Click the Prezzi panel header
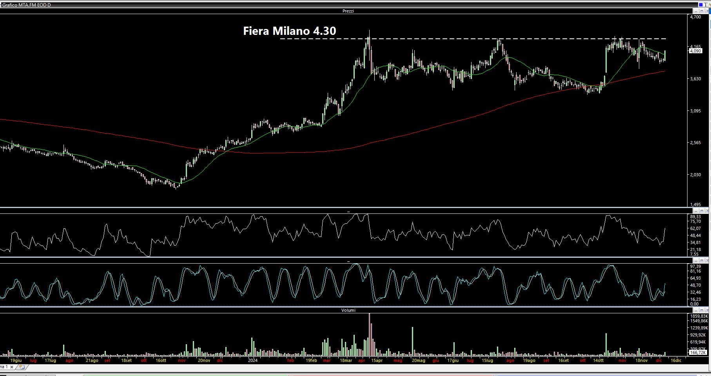The image size is (711, 376). point(348,11)
